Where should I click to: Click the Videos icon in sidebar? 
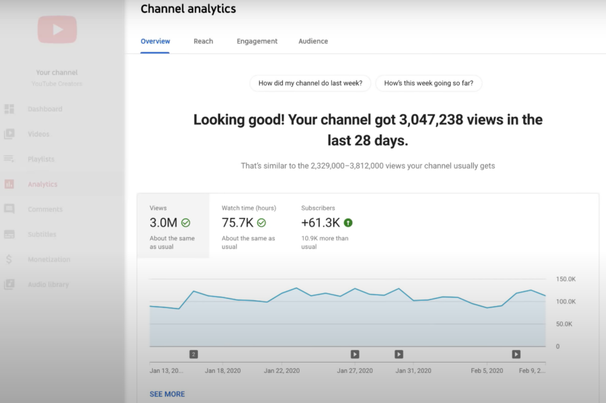(x=9, y=134)
